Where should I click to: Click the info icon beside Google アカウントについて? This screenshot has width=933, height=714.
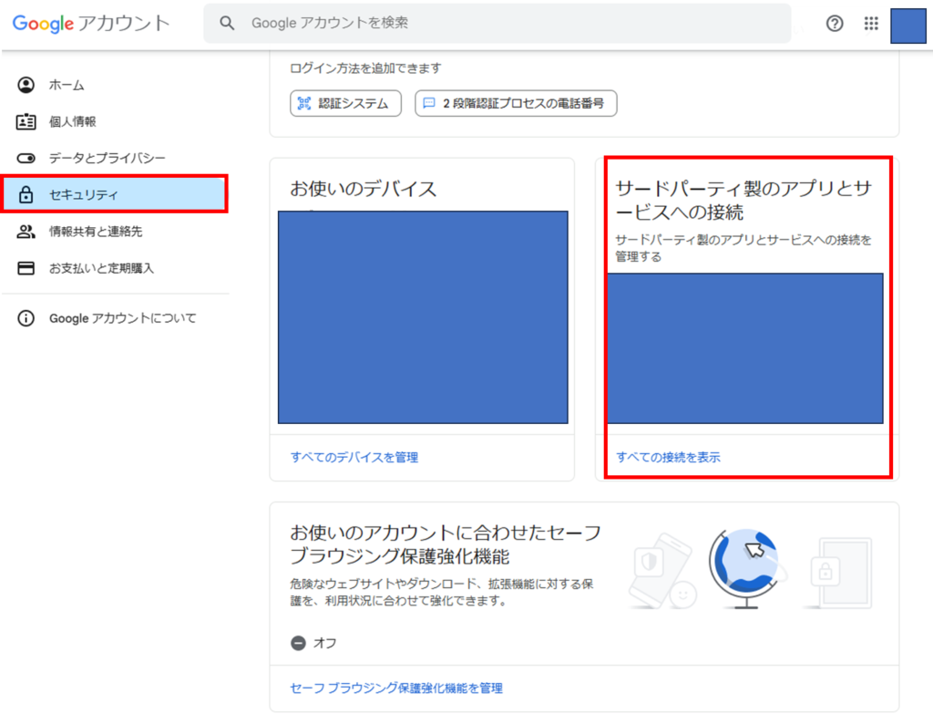tap(26, 318)
